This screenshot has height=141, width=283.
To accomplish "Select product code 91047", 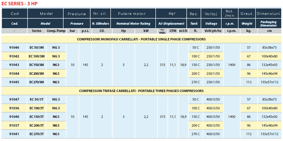I will (14, 99).
